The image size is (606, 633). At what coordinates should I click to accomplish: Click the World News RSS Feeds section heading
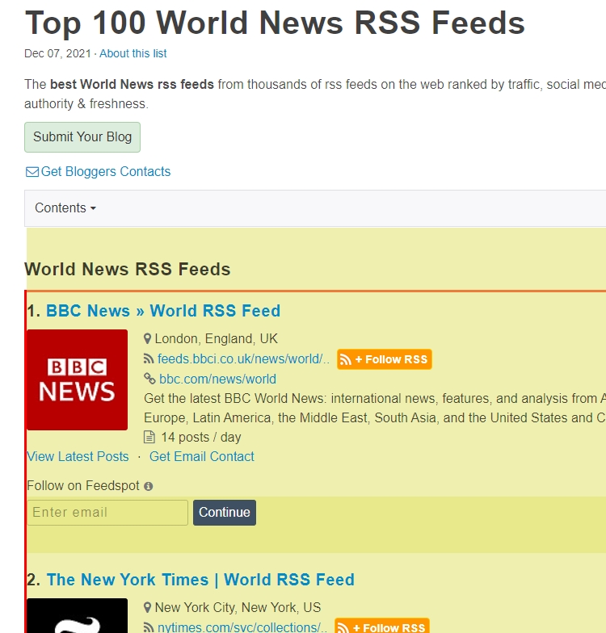(x=128, y=270)
